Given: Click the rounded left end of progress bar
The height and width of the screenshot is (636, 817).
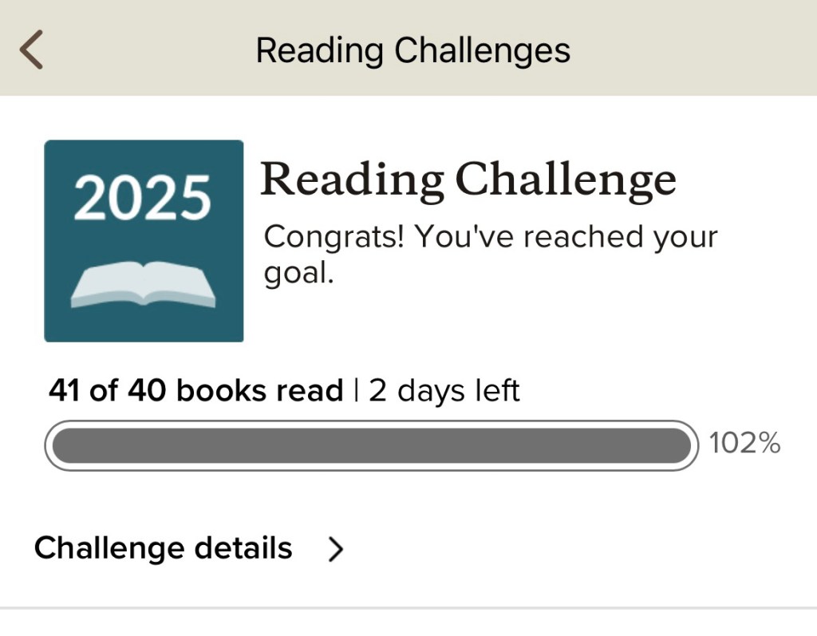Looking at the screenshot, I should [56, 445].
